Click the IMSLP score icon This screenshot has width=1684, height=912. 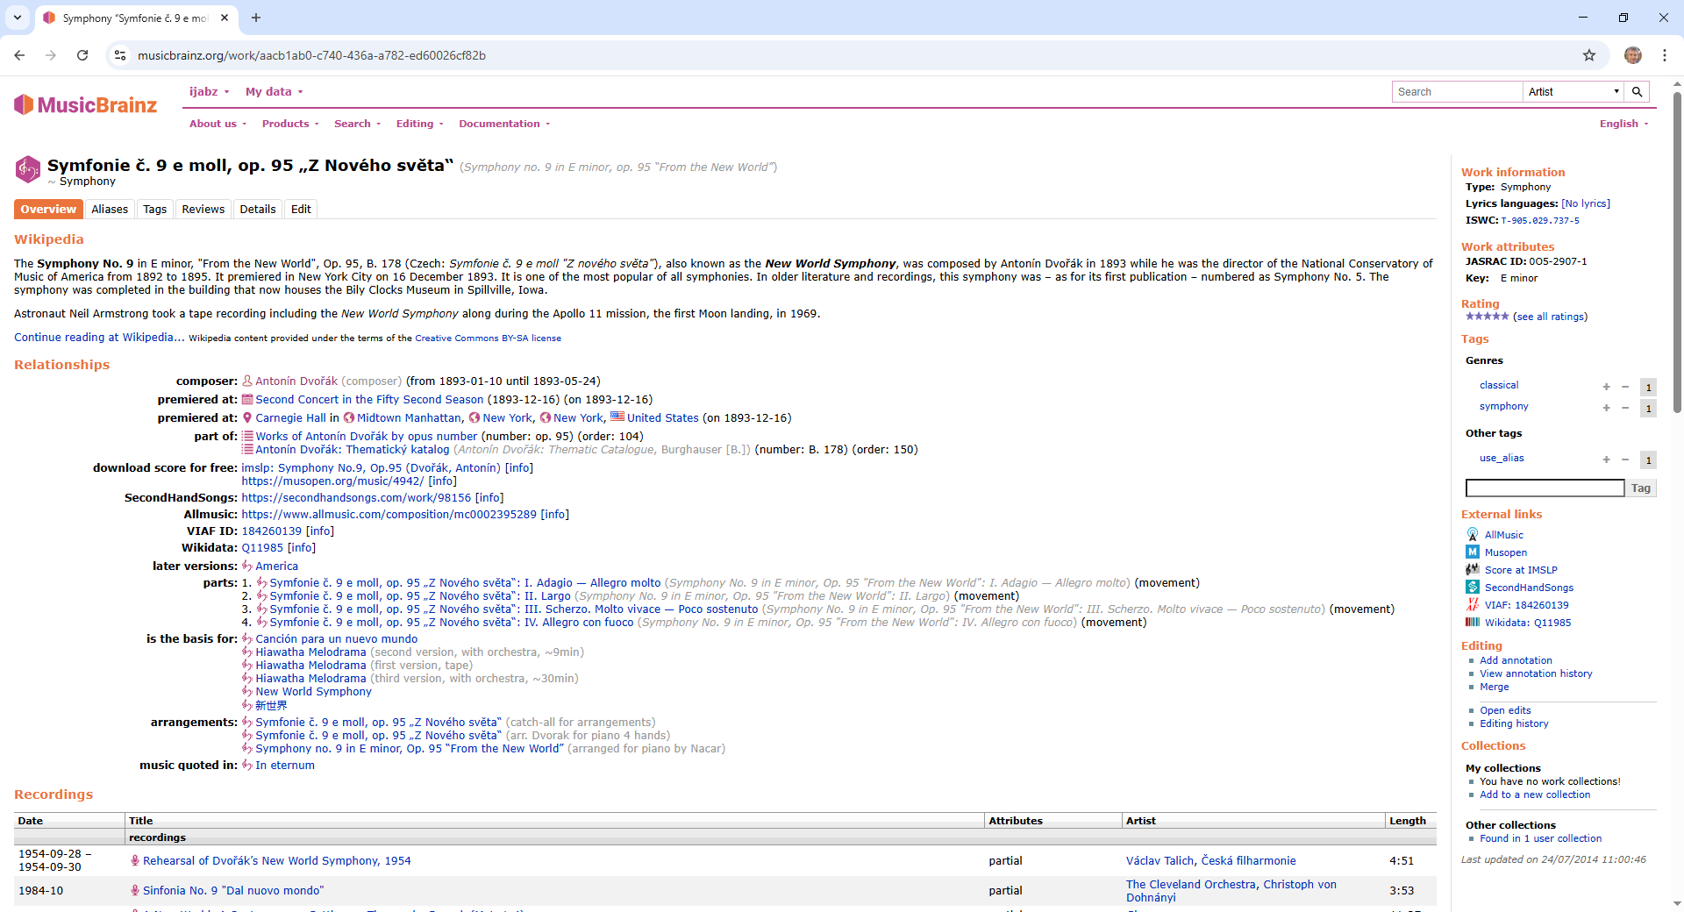pyautogui.click(x=1473, y=570)
